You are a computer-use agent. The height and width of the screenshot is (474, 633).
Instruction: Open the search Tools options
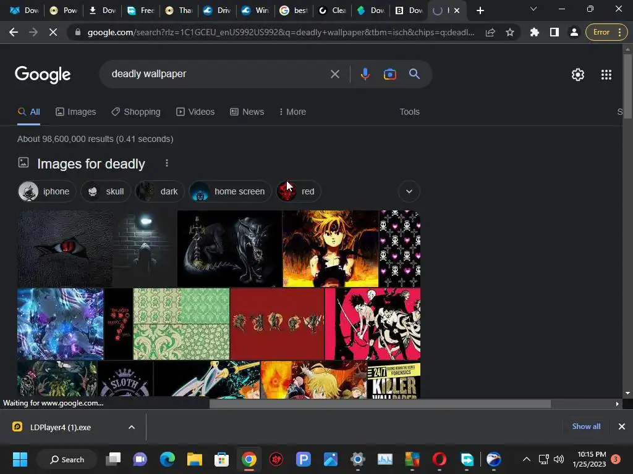pyautogui.click(x=409, y=112)
